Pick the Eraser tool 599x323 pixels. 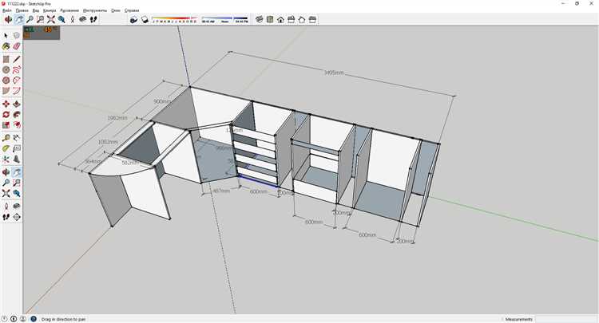pos(17,47)
